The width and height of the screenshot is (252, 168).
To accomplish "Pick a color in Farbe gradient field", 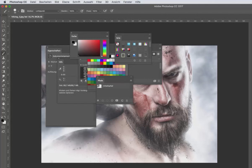I will (89, 48).
